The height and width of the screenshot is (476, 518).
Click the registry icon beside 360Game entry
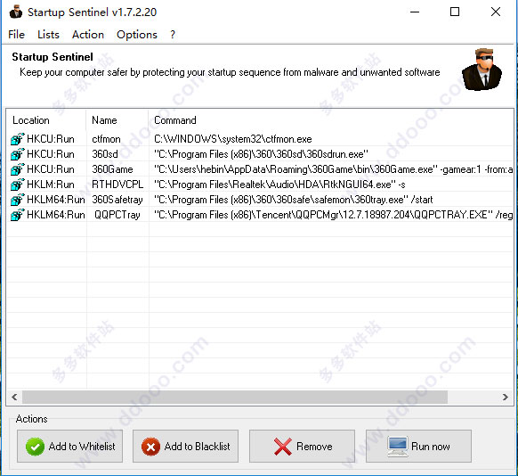click(18, 169)
